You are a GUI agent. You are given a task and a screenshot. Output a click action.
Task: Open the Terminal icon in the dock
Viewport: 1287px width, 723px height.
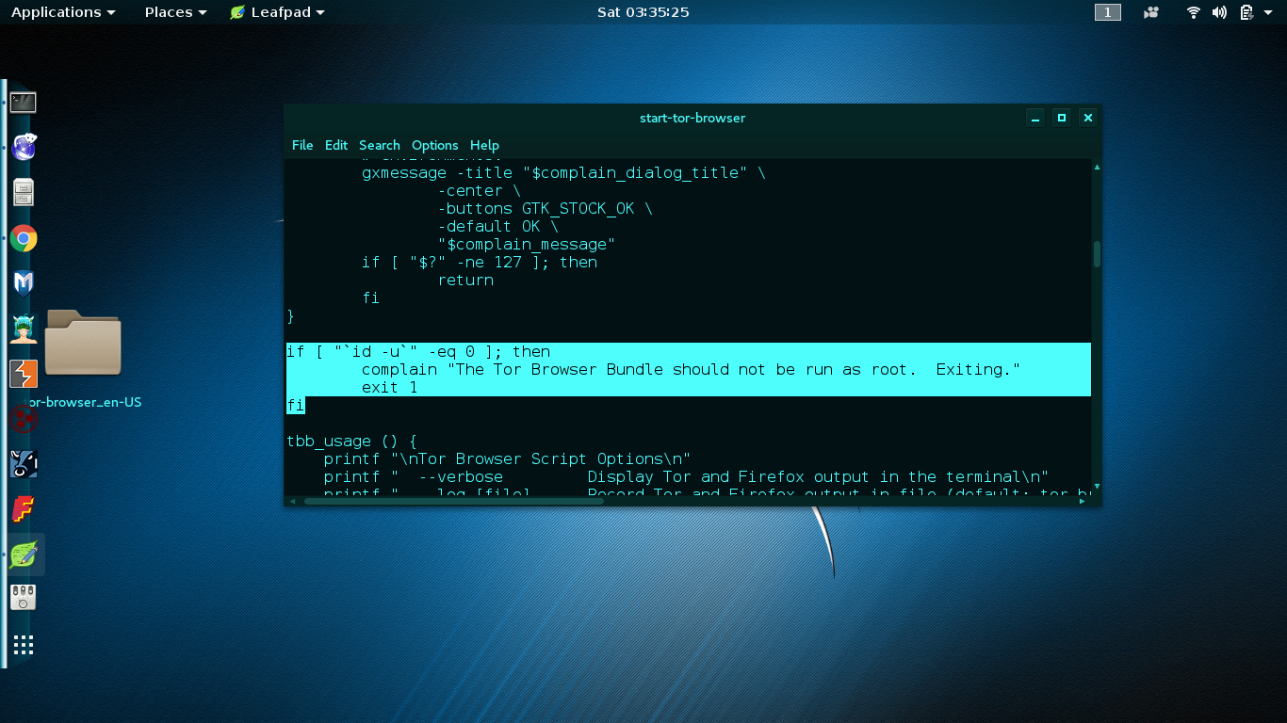pos(24,102)
